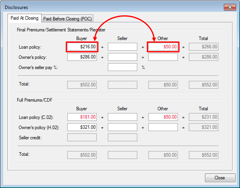Viewport: 240px width, 188px height.
Task: Select the Paid At Closing tab
Action: (x=25, y=18)
